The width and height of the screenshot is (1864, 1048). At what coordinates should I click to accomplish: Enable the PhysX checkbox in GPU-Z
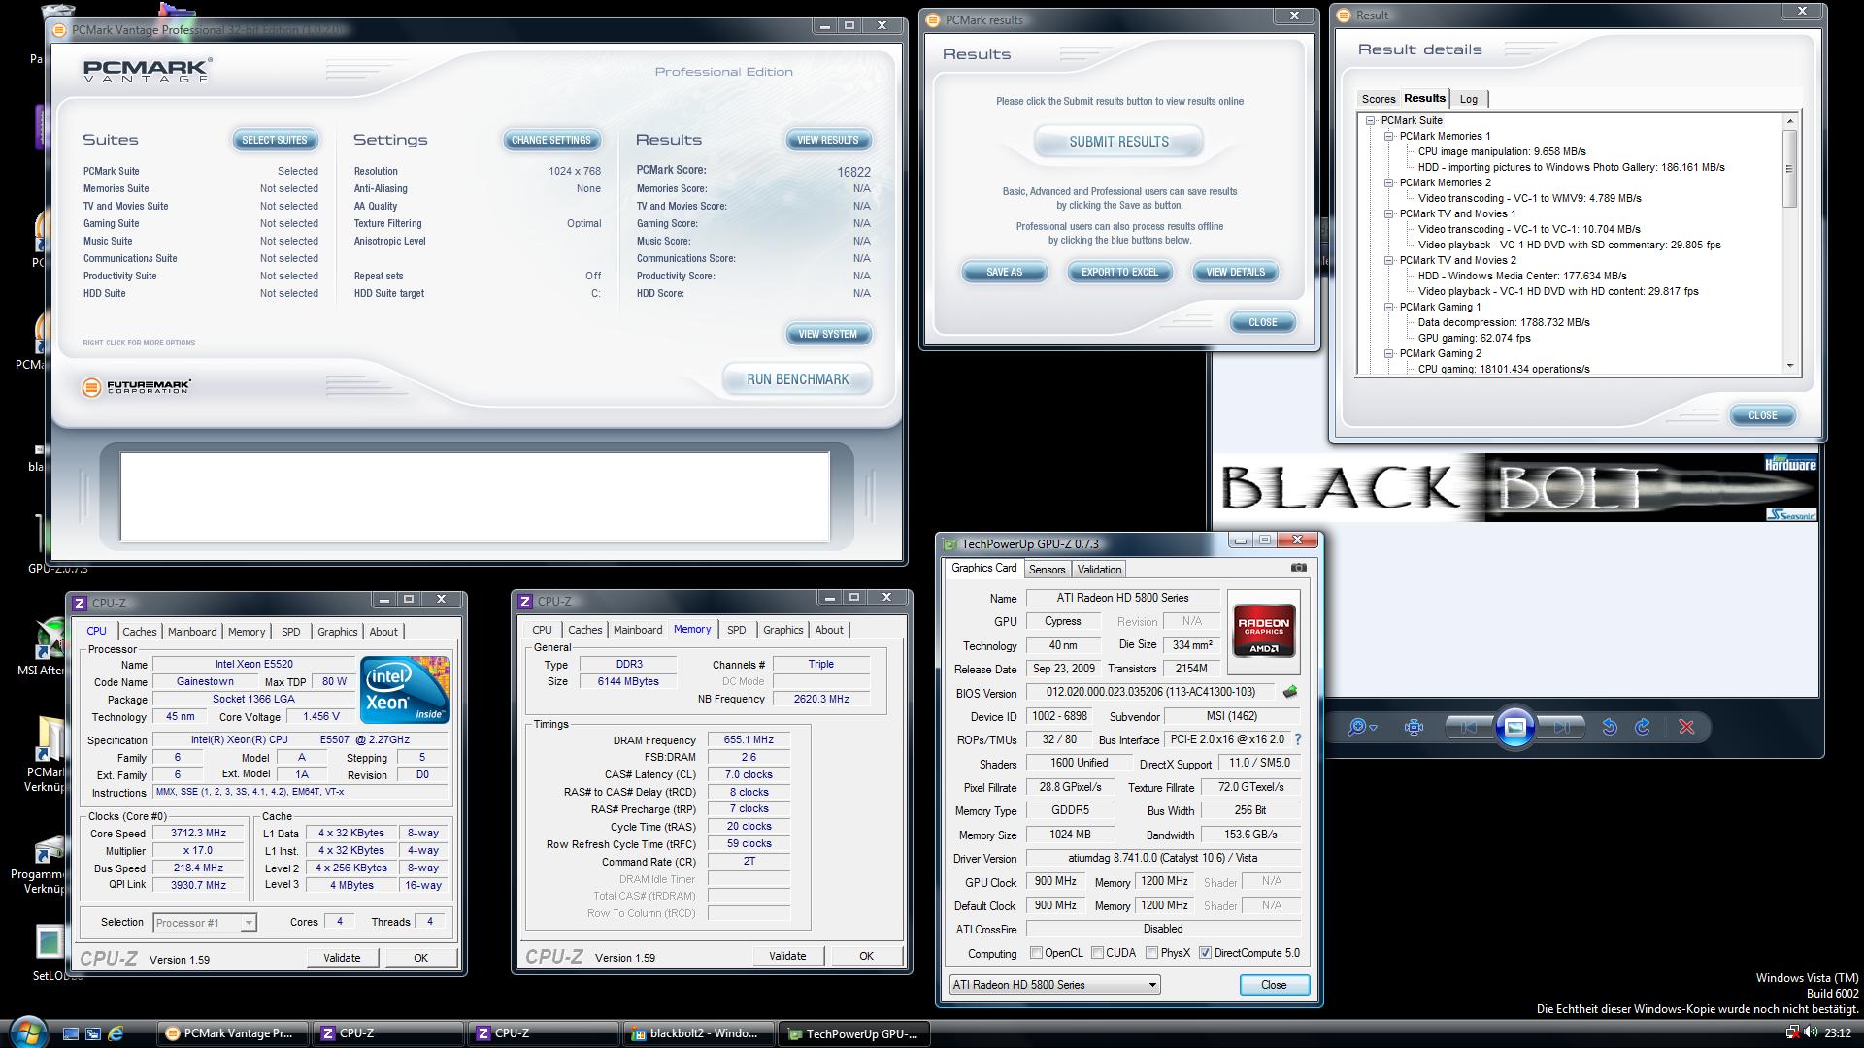(x=1151, y=953)
